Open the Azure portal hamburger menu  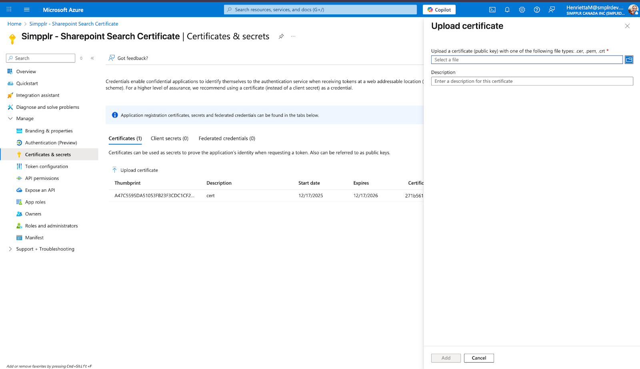click(27, 10)
